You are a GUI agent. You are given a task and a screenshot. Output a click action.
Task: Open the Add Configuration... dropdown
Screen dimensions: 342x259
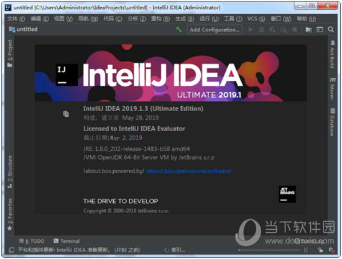(x=215, y=30)
